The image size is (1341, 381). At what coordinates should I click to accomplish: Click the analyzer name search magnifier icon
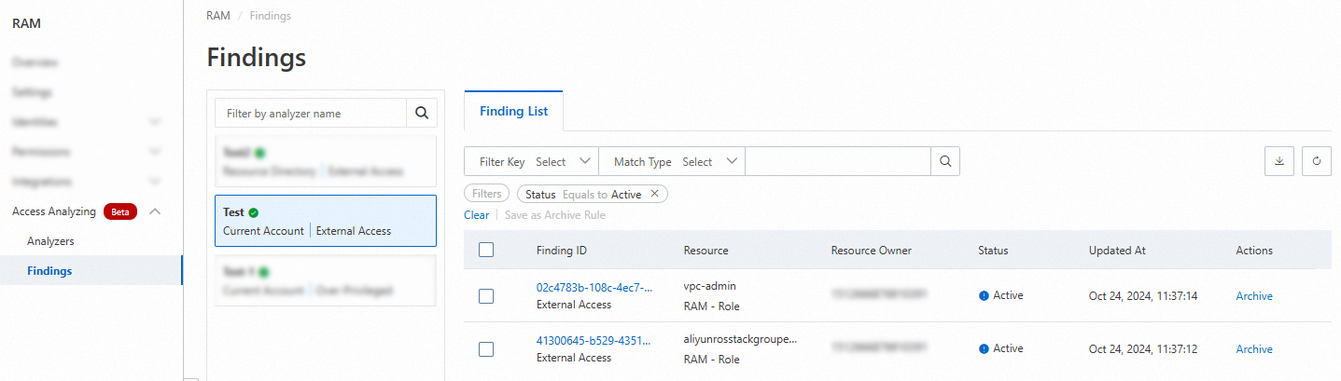421,113
